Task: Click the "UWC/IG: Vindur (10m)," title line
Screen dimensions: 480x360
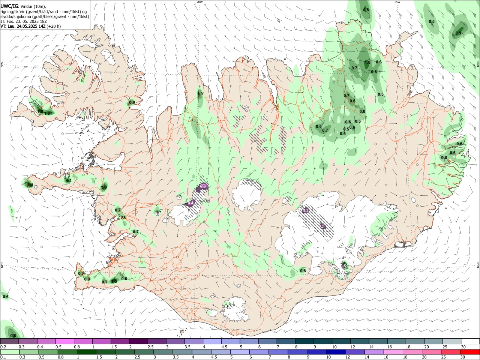Action: pyautogui.click(x=23, y=7)
